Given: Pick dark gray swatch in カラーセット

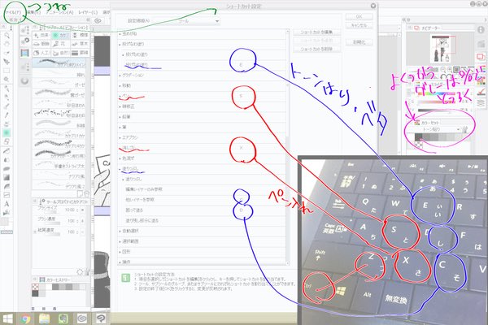Looking at the screenshot, I should [x=419, y=136].
